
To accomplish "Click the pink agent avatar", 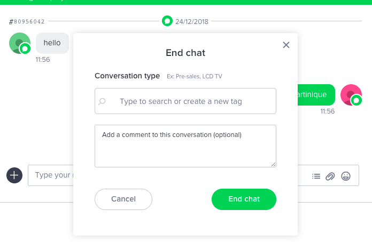I will 351,95.
